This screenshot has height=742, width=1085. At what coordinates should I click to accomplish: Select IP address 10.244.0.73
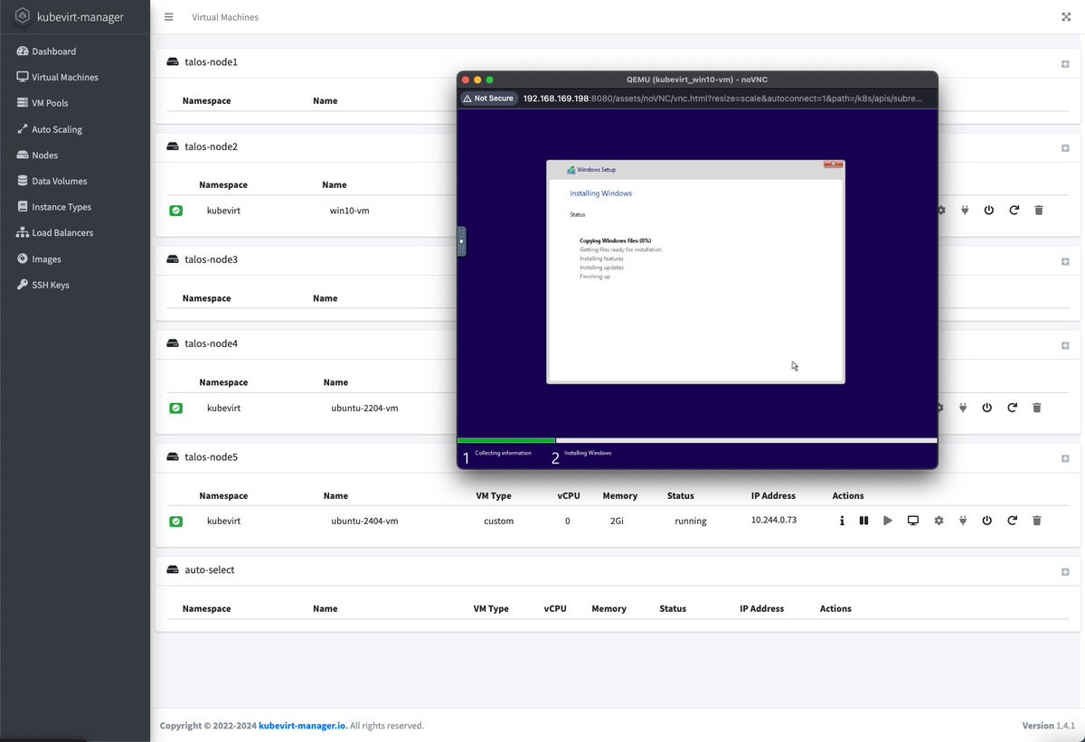[774, 521]
